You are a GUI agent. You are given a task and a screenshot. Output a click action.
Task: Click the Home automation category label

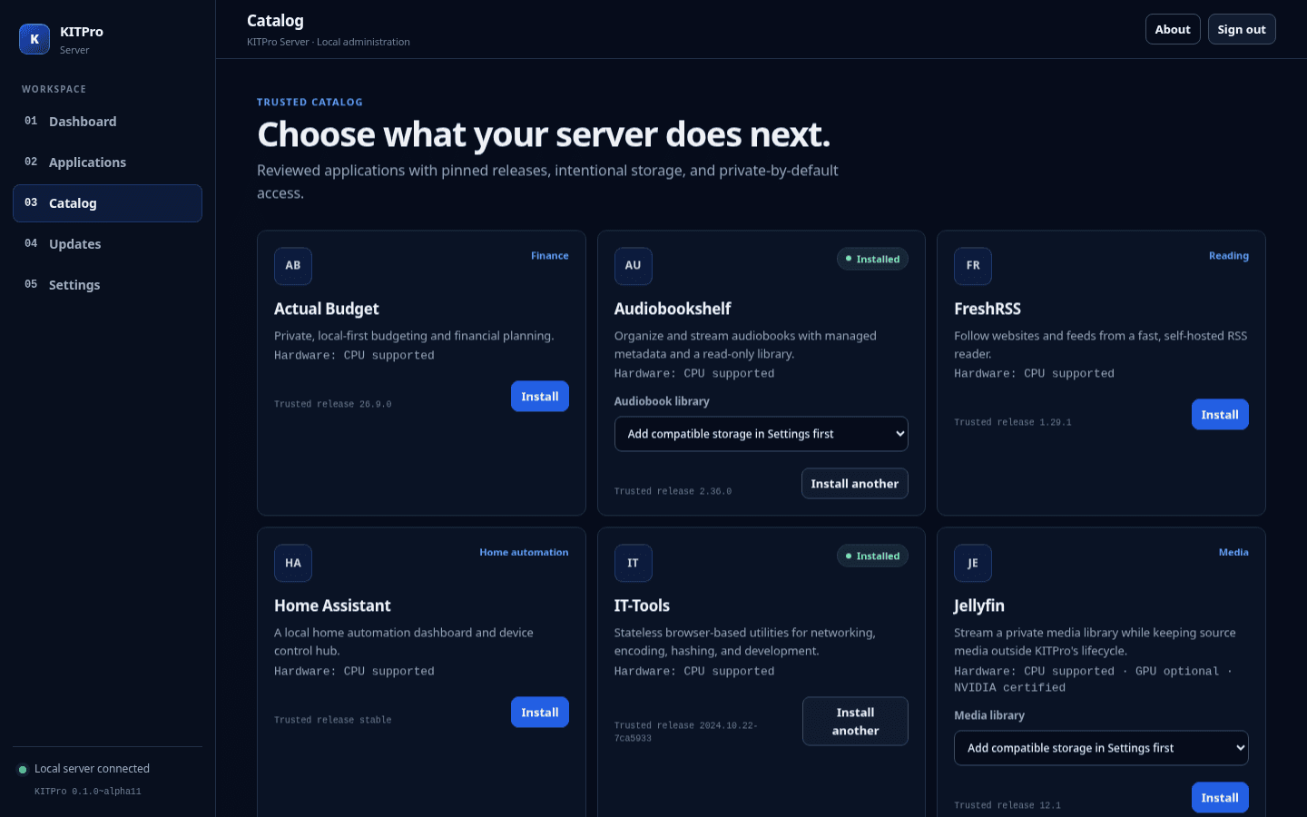pos(524,552)
